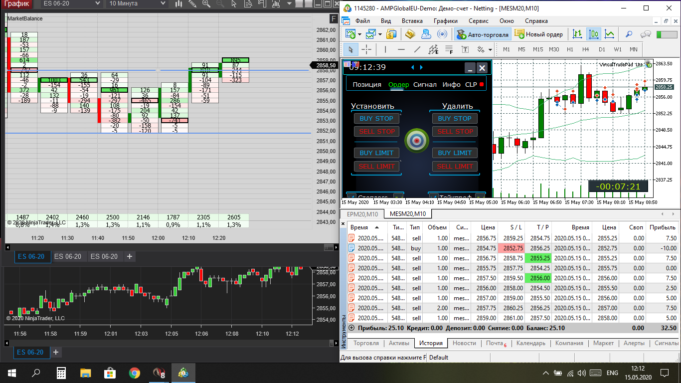Select M1 timeframe

click(x=507, y=49)
